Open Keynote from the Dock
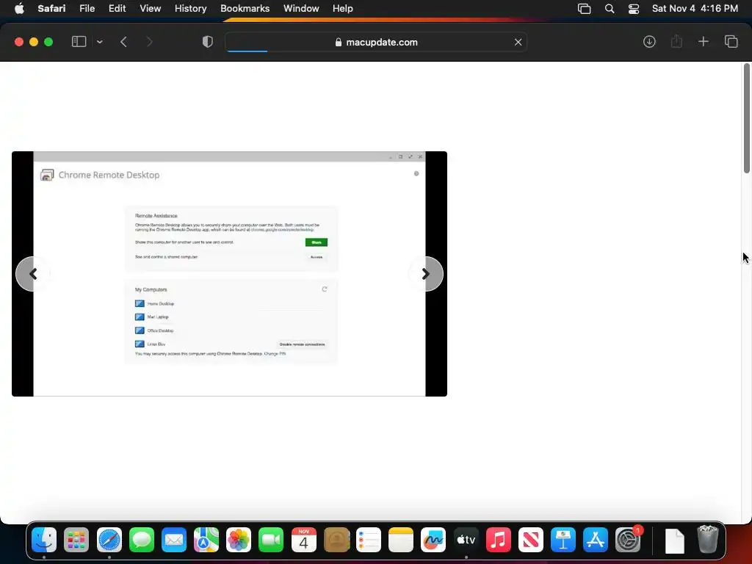 [563, 540]
